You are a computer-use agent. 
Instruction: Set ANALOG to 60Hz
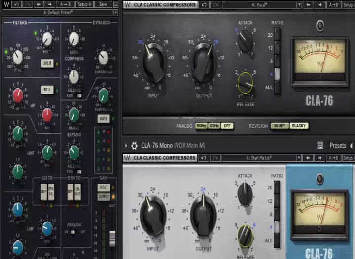click(x=214, y=126)
